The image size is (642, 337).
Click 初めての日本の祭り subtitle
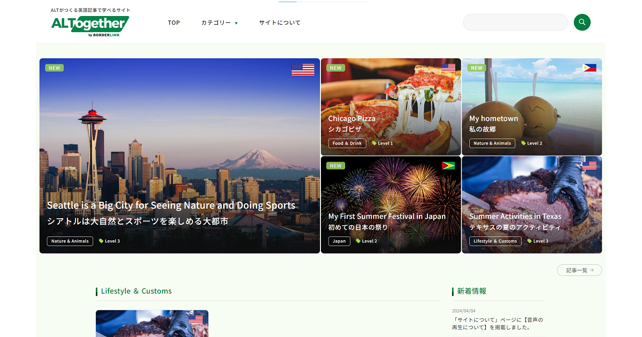tap(358, 227)
